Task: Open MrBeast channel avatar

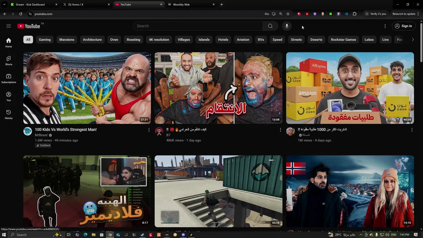Action: click(x=27, y=131)
